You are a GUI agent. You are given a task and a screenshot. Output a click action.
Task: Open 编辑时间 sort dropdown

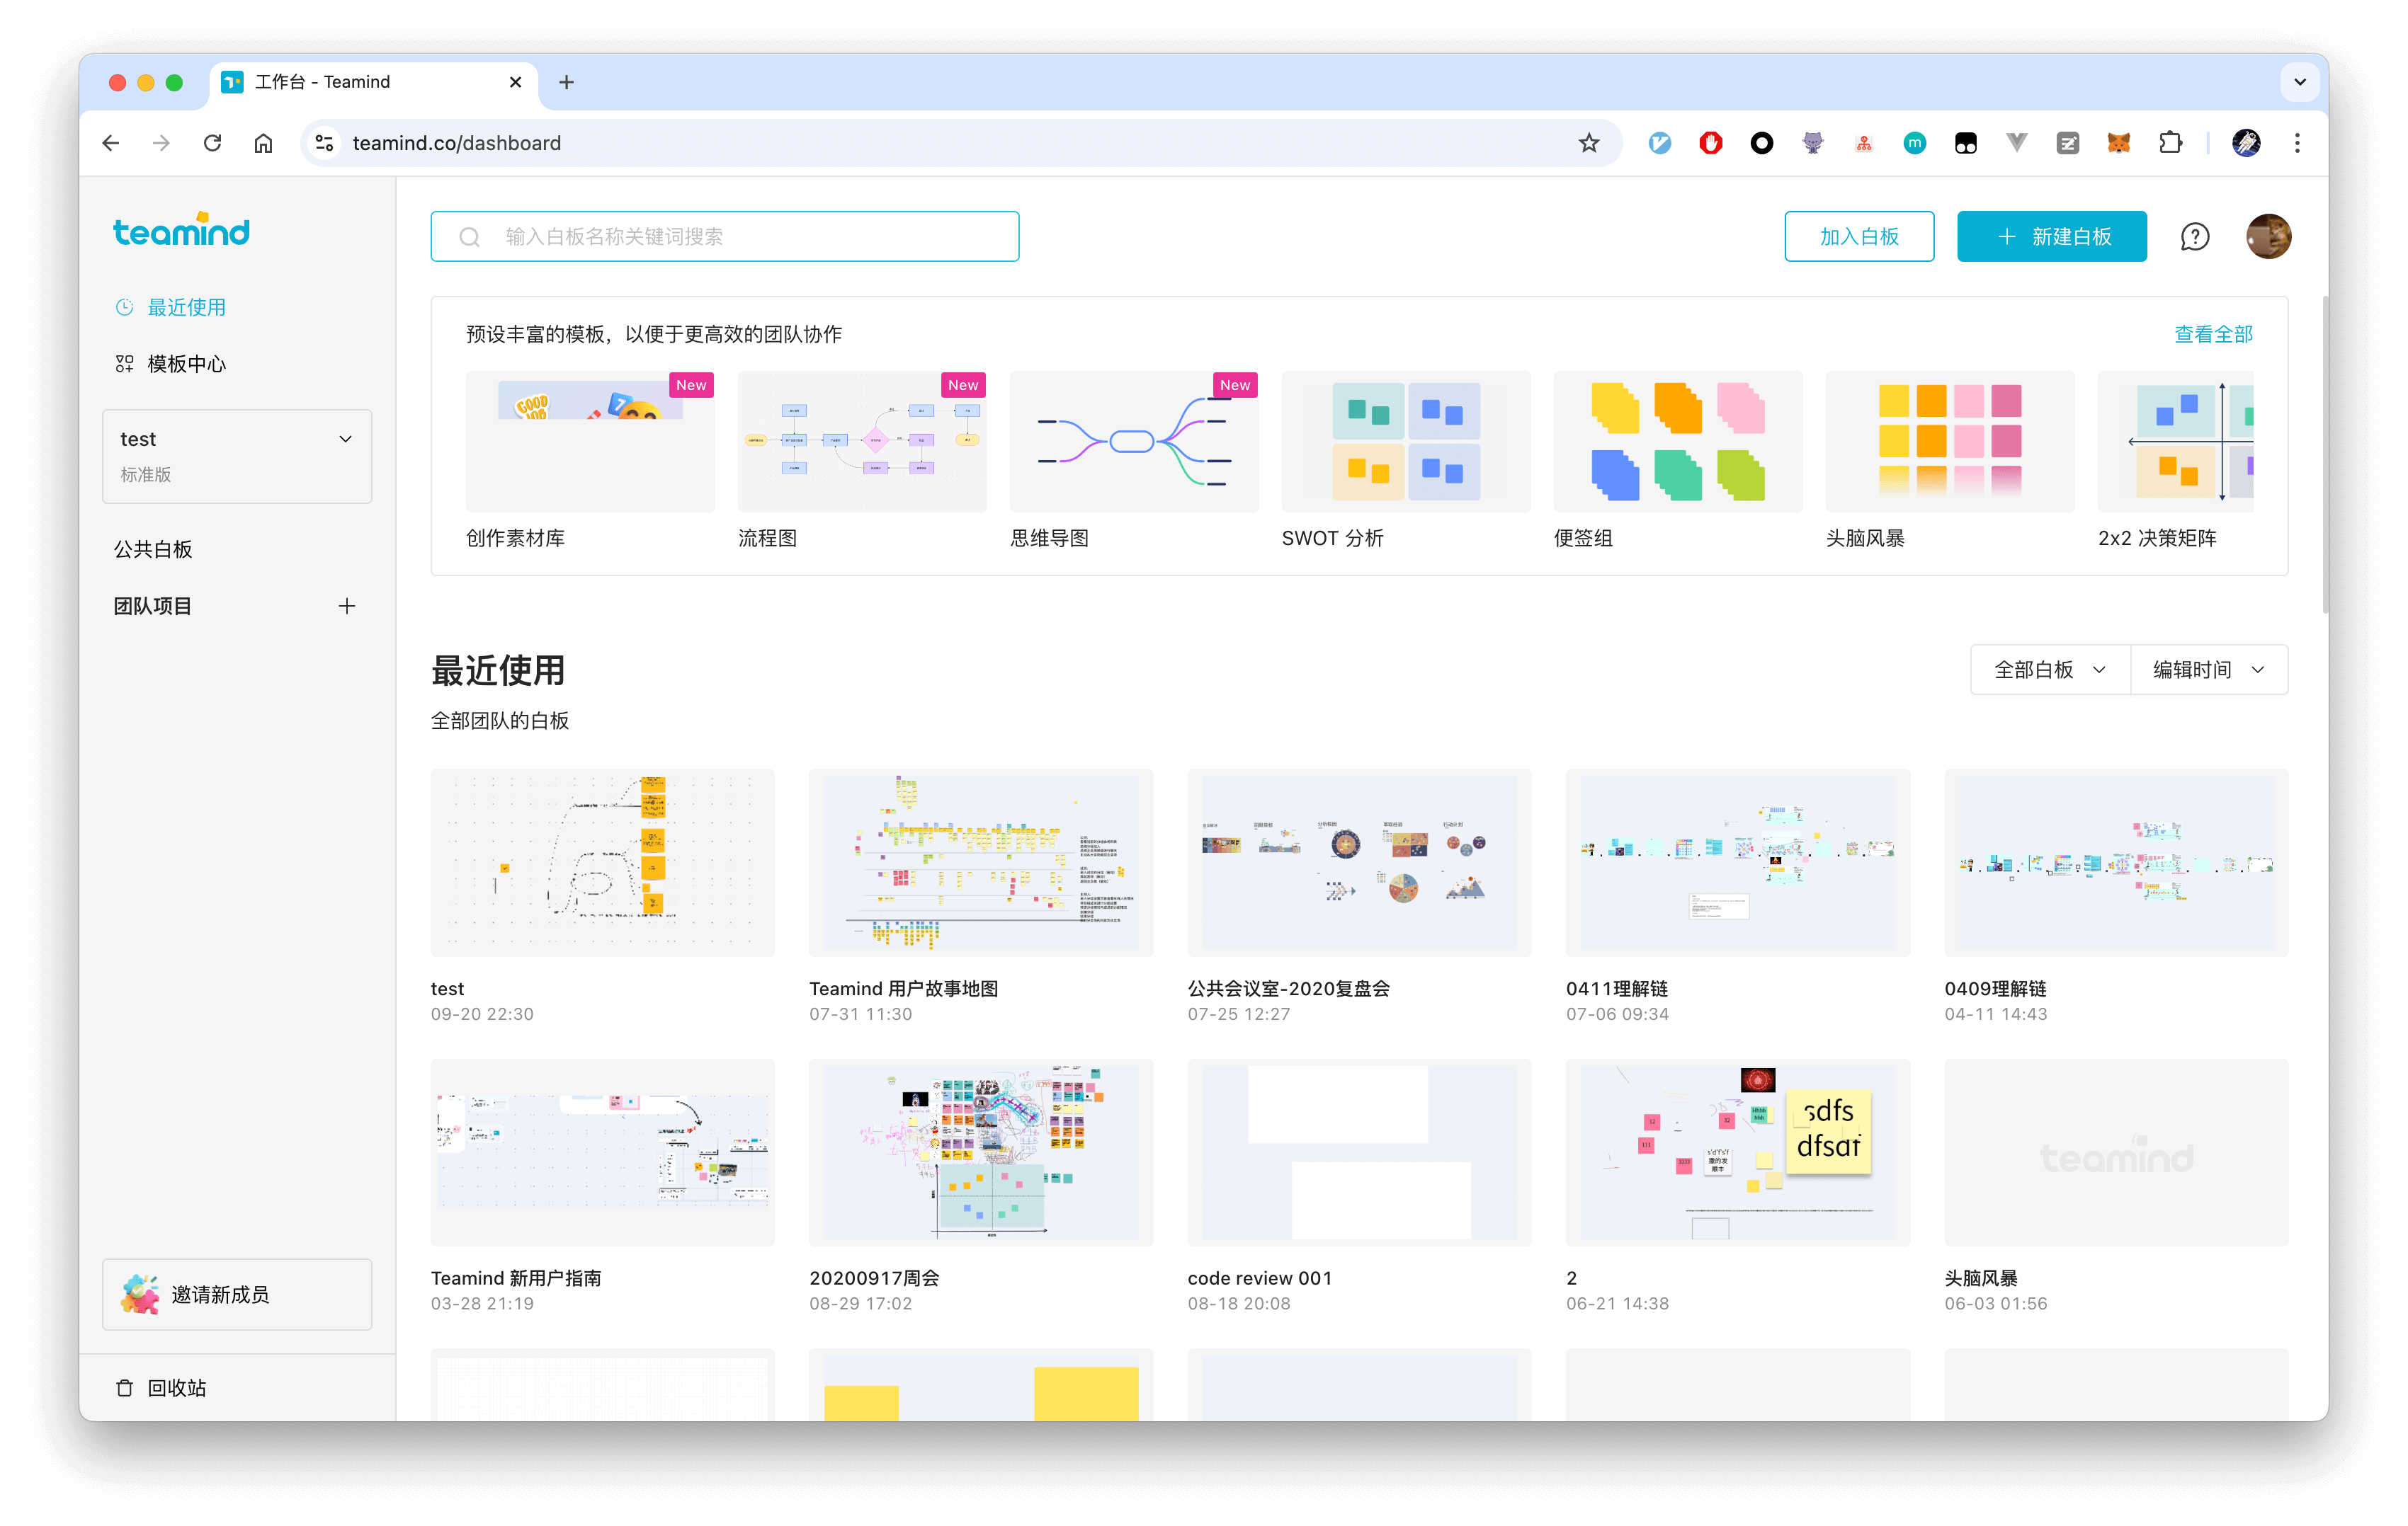(2208, 670)
